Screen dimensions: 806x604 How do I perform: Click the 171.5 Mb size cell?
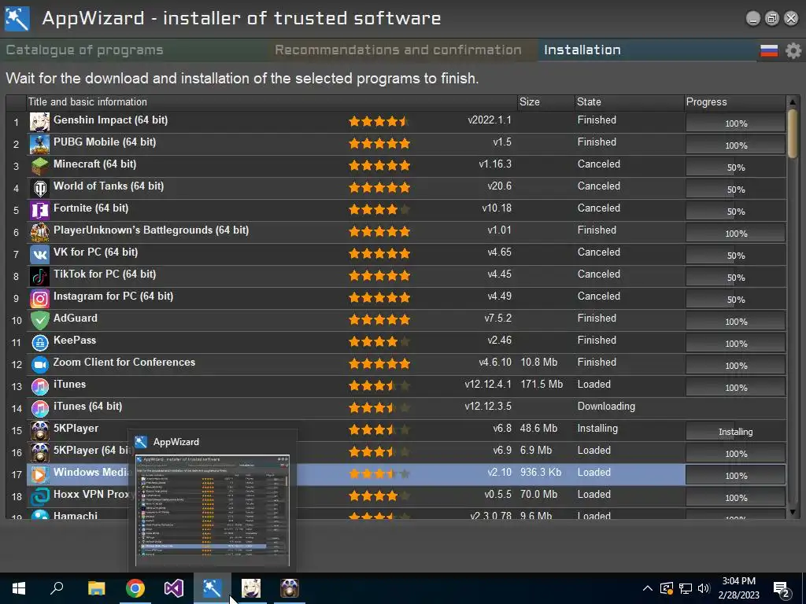[x=542, y=384]
